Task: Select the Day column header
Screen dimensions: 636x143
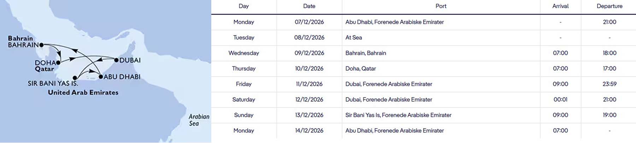Action: coord(243,6)
